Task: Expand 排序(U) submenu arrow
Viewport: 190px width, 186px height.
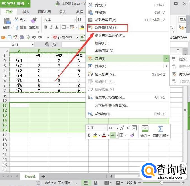Action: [167, 66]
